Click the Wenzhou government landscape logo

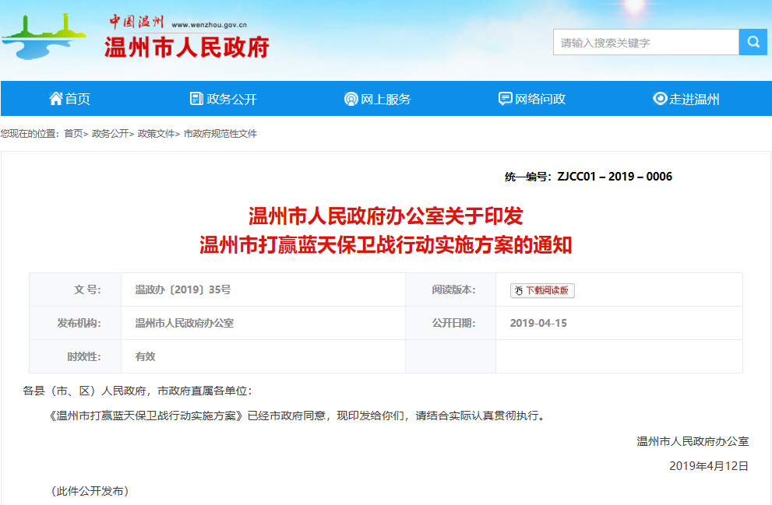44,37
